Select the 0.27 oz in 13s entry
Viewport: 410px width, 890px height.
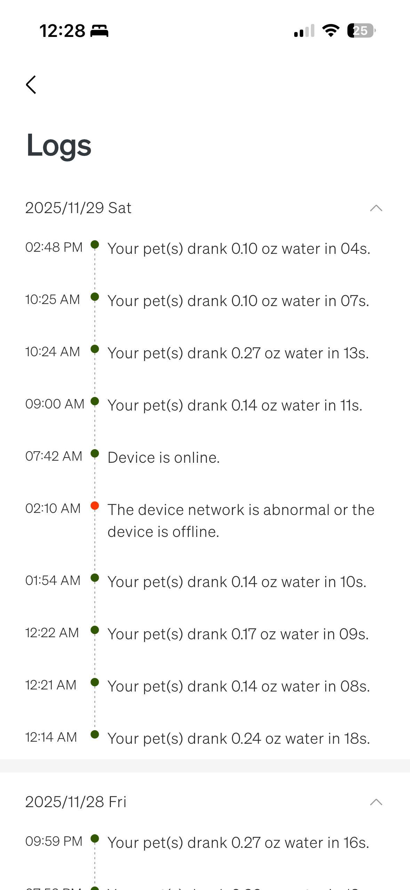[x=238, y=353]
